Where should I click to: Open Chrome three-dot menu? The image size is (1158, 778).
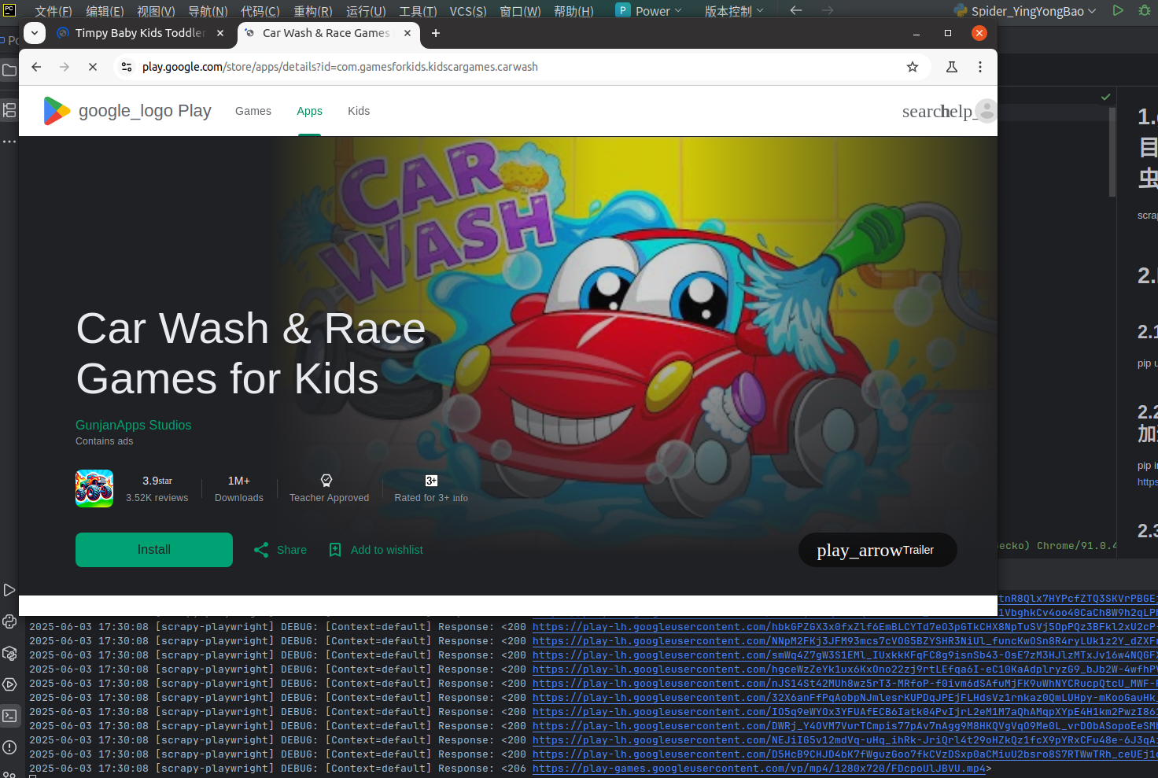tap(980, 67)
